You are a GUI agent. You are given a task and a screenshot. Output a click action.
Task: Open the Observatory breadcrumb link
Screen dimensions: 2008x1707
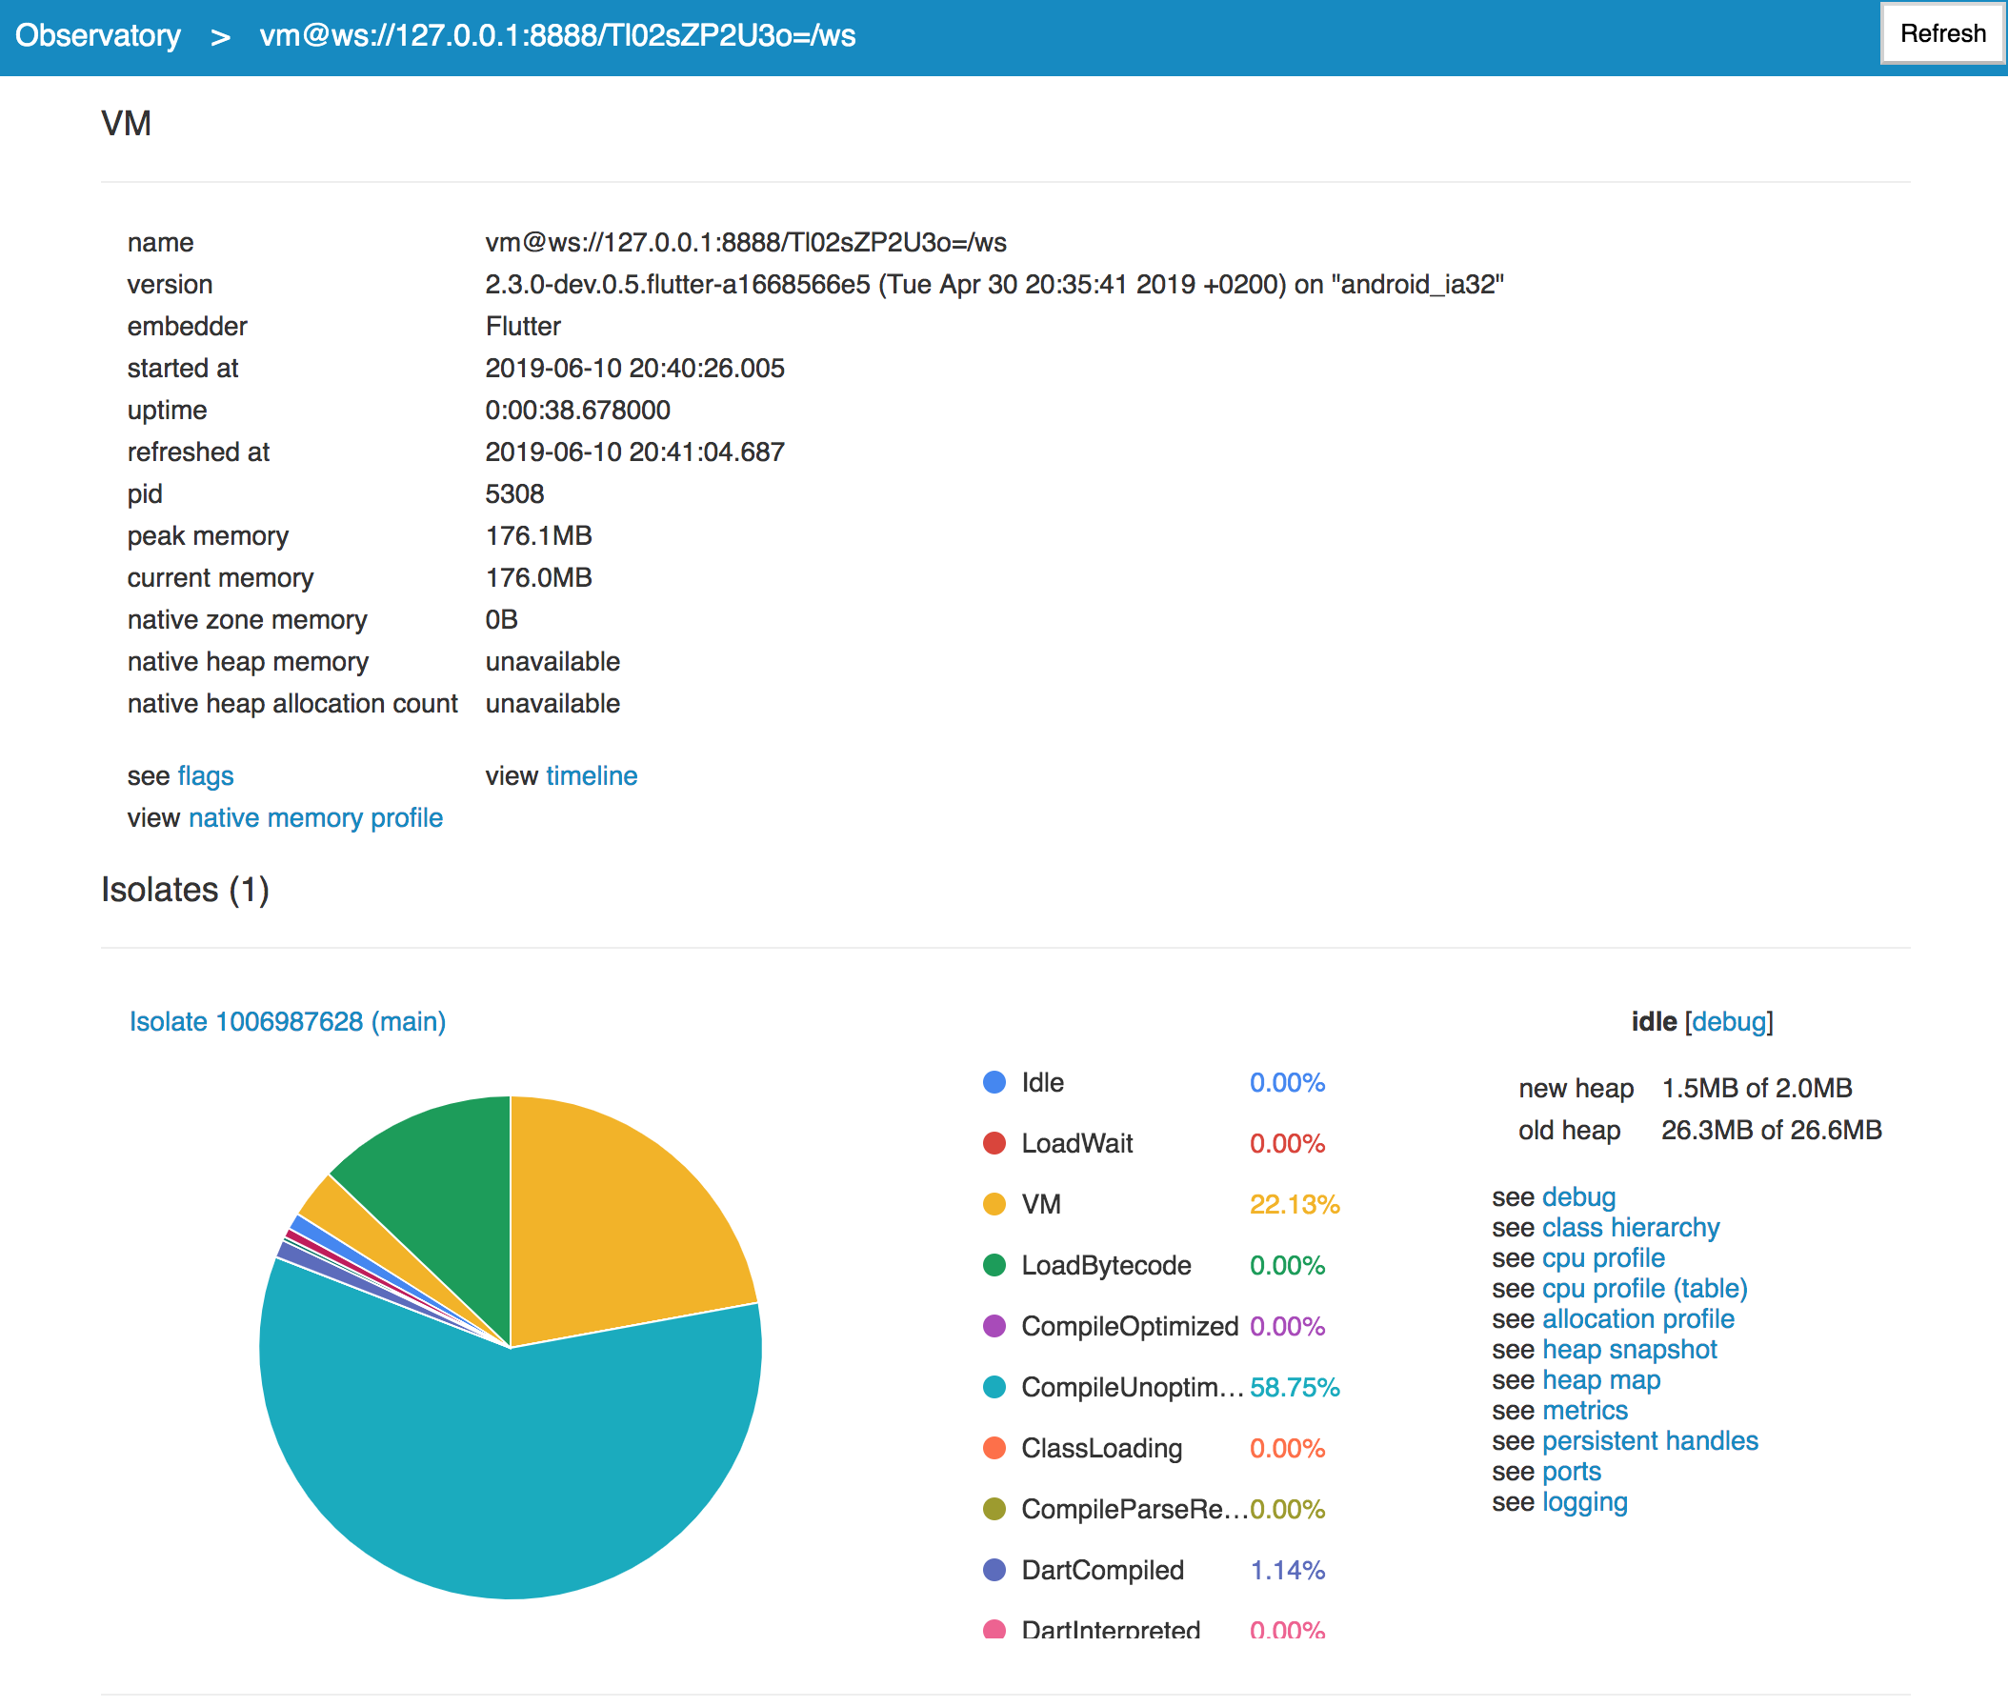pos(98,36)
